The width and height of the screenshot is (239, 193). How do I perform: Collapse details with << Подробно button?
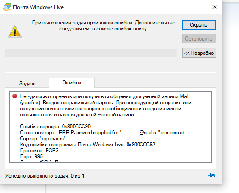tap(199, 53)
